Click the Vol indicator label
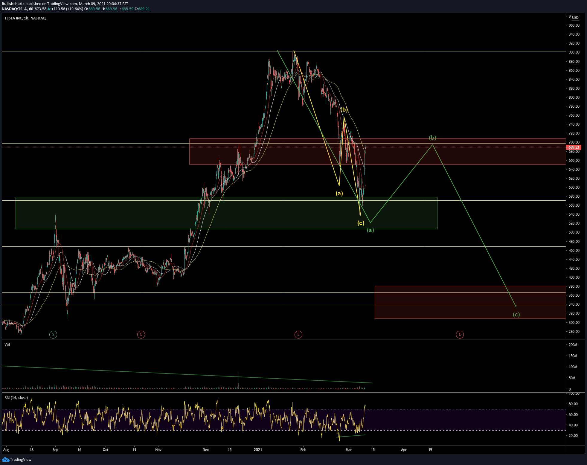587x465 pixels. pyautogui.click(x=7, y=344)
